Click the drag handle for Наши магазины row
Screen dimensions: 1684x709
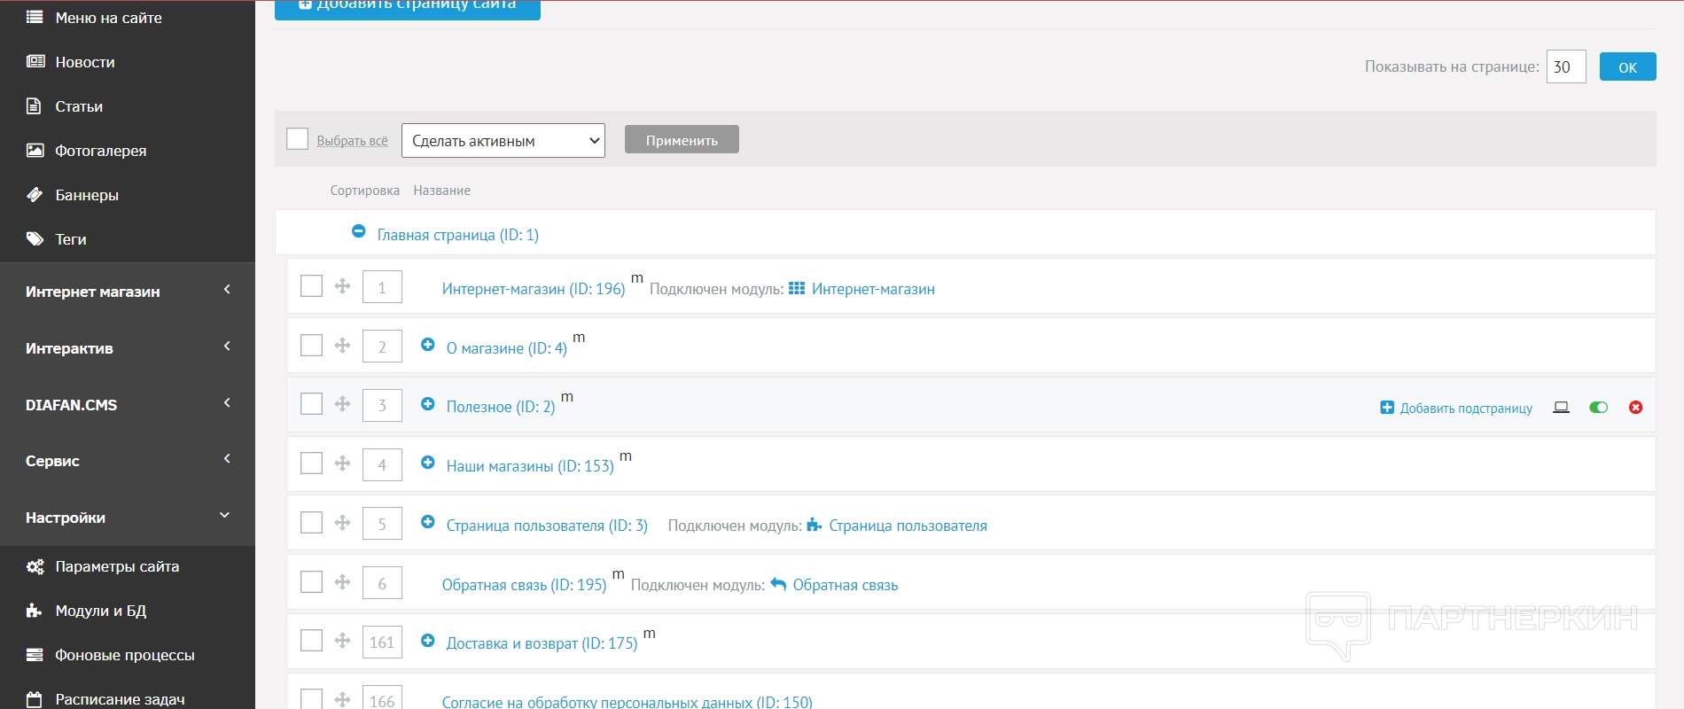click(x=342, y=464)
